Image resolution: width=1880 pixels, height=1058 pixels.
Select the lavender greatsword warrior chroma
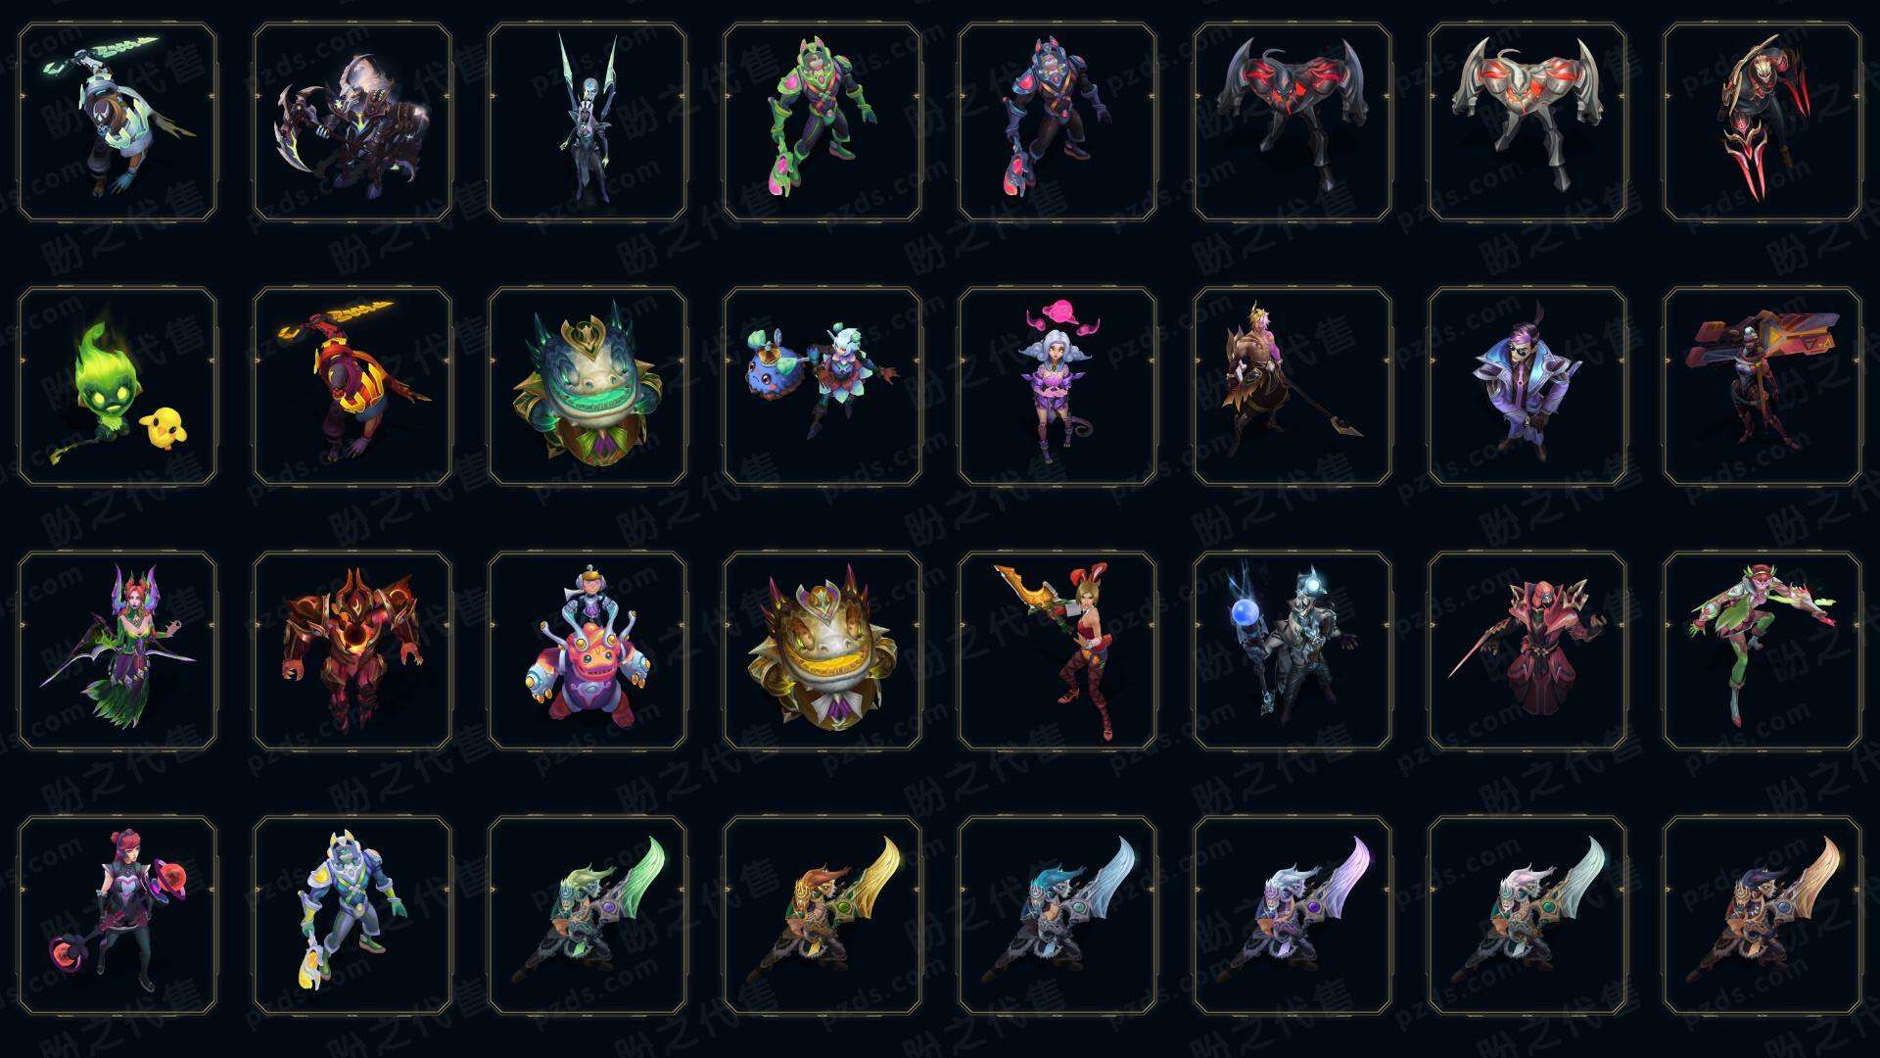[x=1292, y=915]
